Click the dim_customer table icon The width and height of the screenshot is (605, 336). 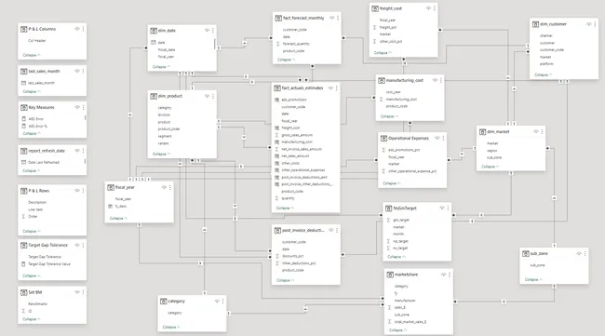(535, 24)
